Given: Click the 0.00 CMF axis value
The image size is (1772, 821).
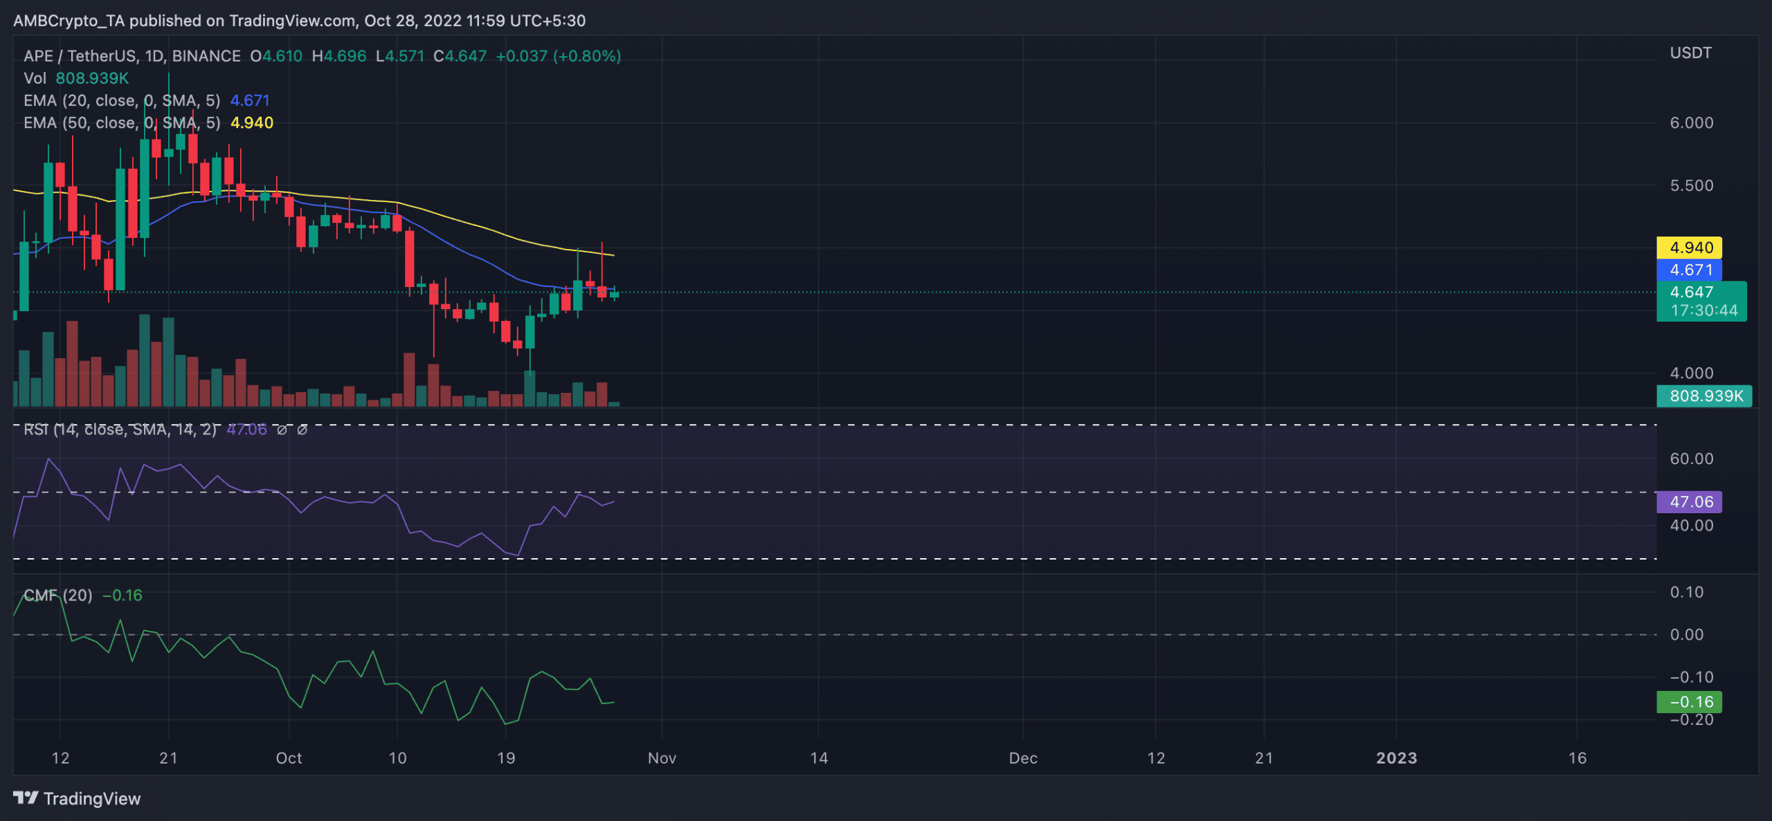Looking at the screenshot, I should coord(1687,634).
